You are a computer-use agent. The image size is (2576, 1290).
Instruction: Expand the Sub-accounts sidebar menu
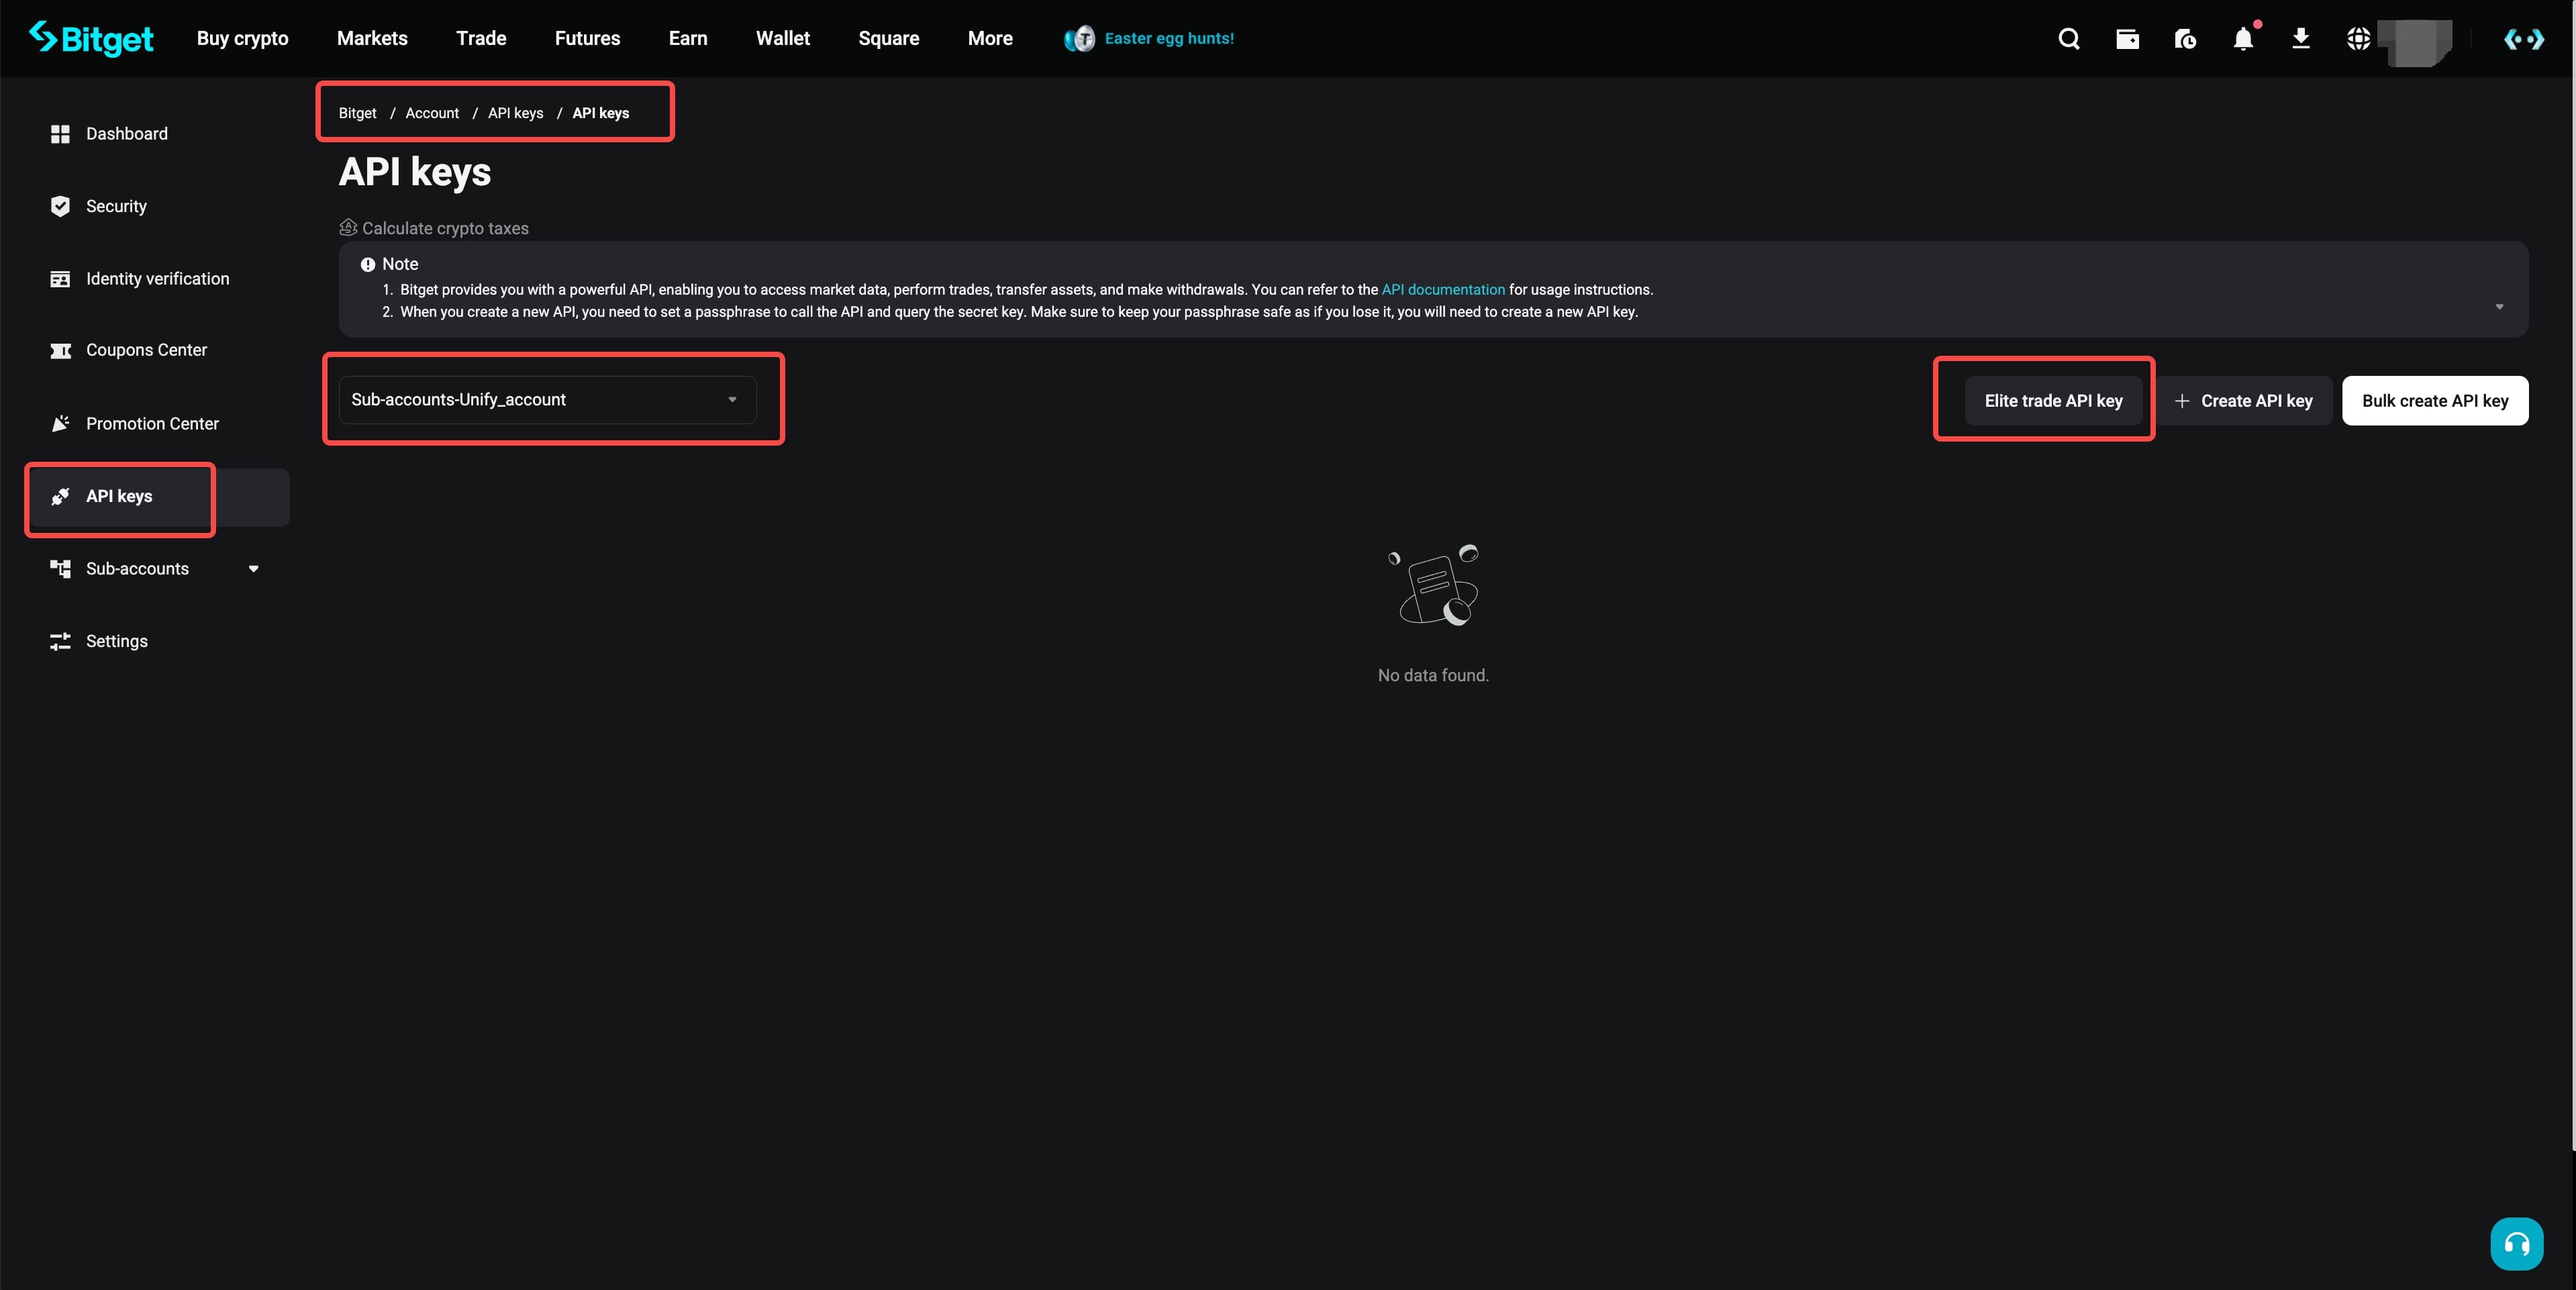(253, 568)
